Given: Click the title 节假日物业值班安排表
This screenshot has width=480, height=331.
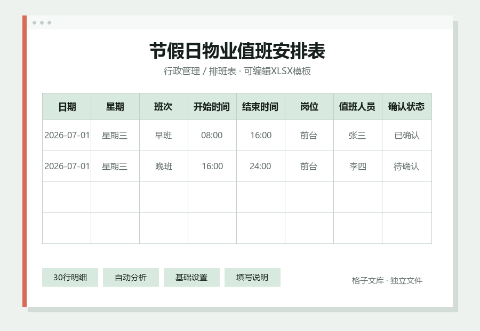Looking at the screenshot, I should click(237, 51).
